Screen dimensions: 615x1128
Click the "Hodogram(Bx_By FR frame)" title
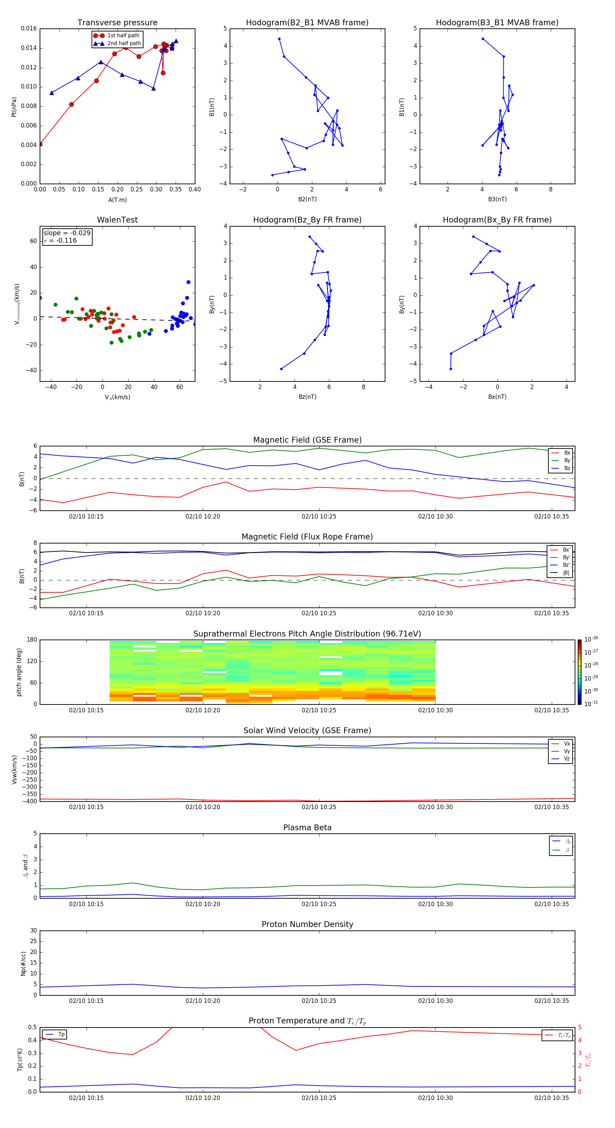pos(497,220)
